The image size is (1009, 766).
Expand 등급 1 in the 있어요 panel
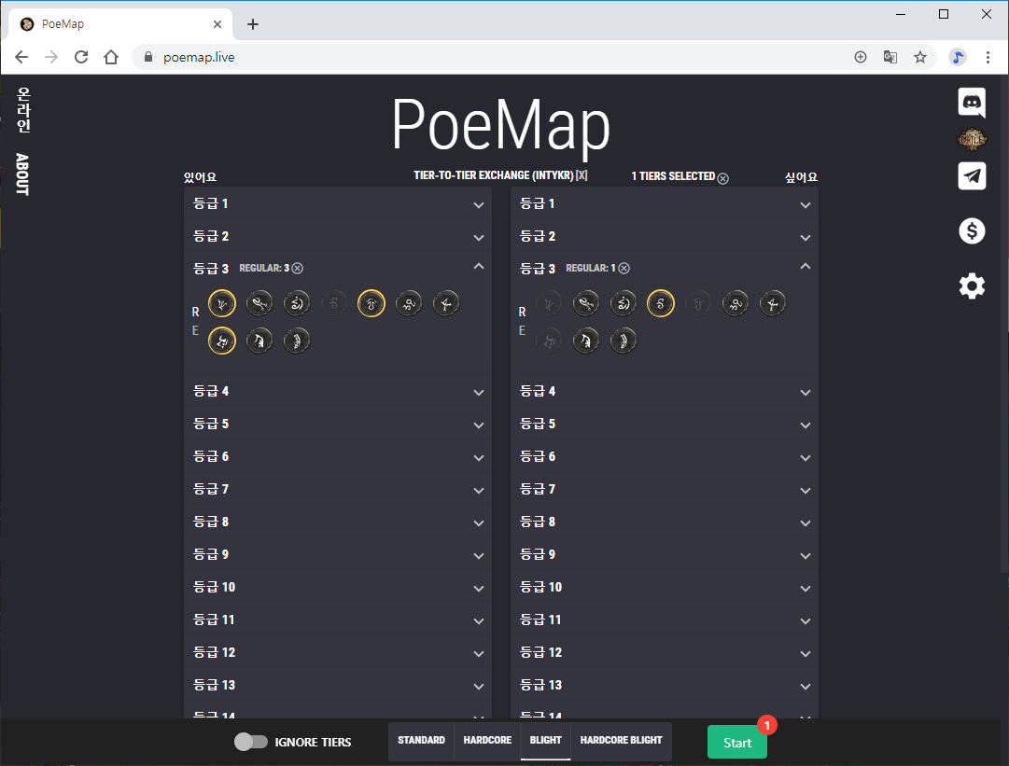pos(338,204)
